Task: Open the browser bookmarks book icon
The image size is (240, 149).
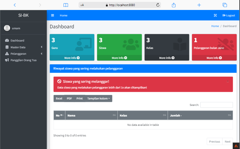Action: coord(66,5)
